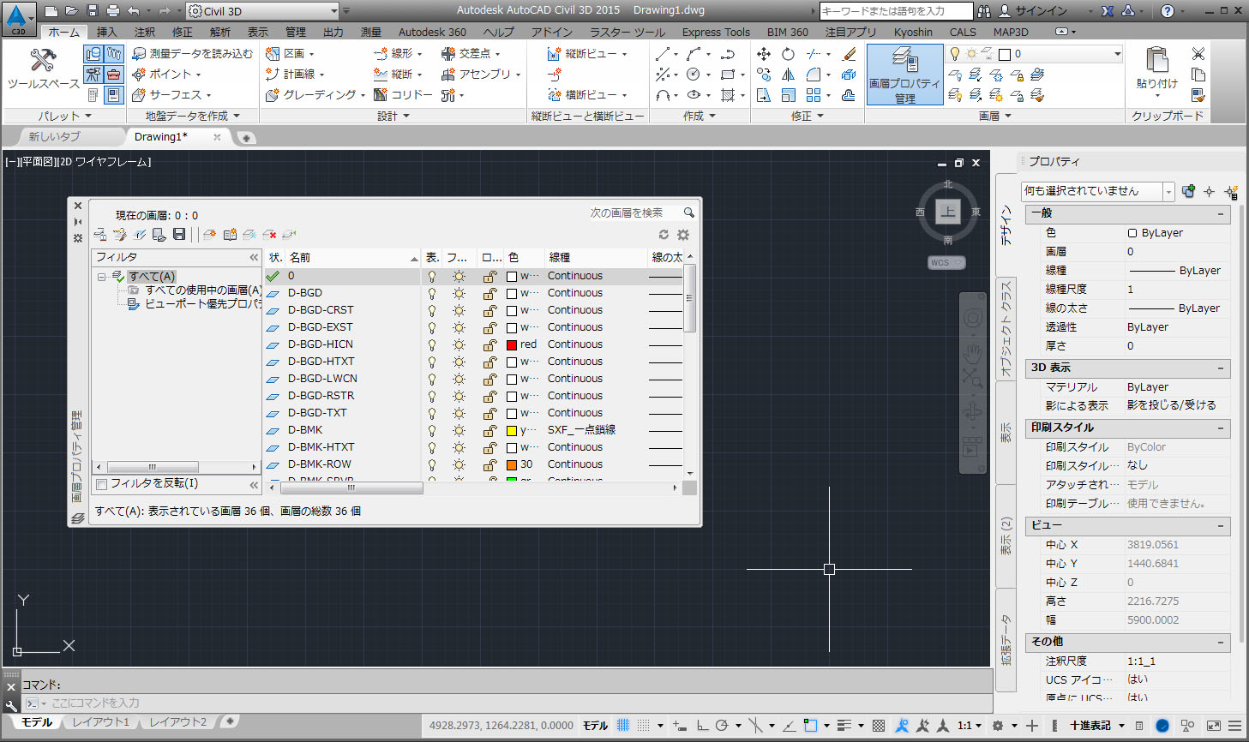Toggle lock icon for layer D-BMK-ROW
The image size is (1249, 742).
tap(489, 464)
